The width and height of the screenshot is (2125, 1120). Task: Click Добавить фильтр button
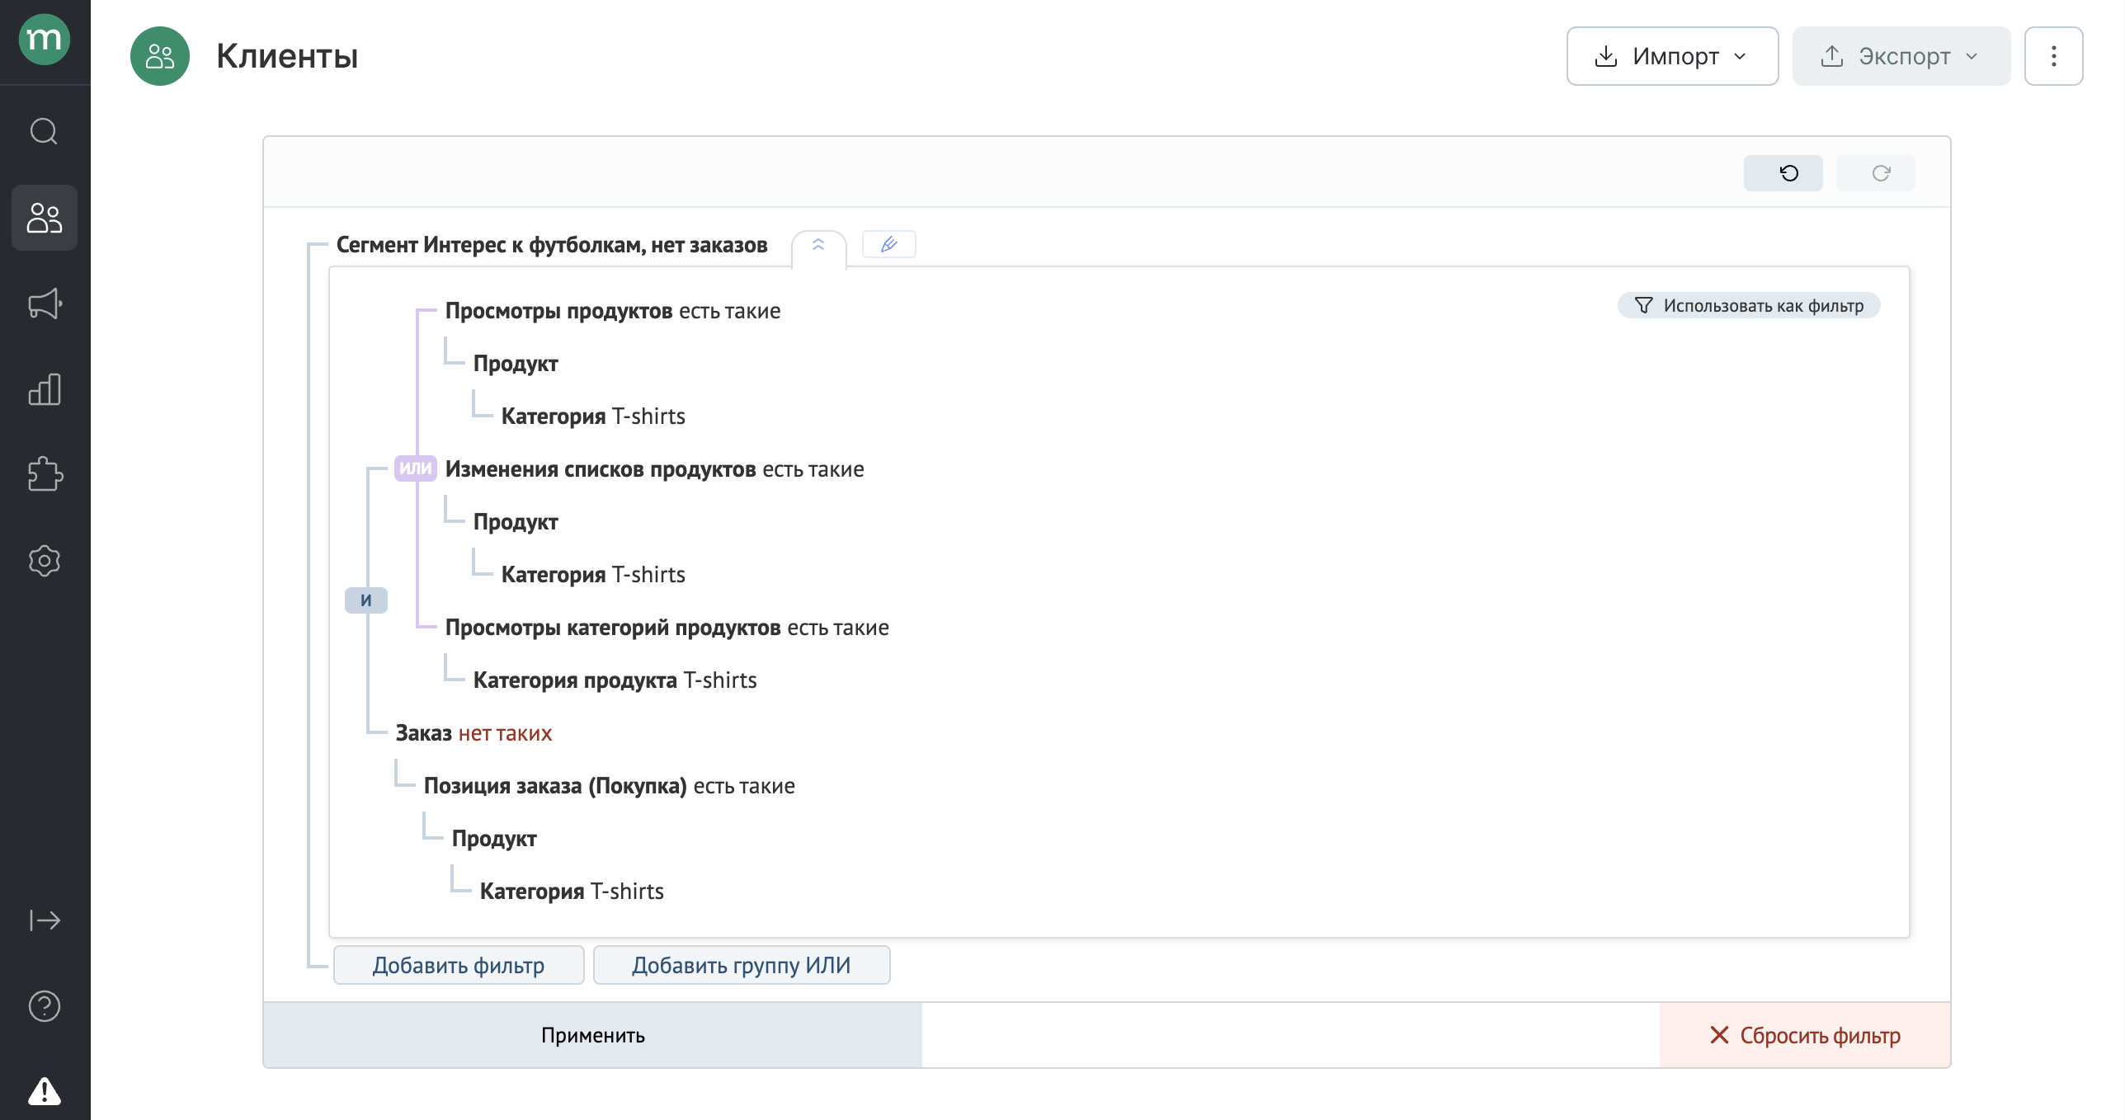pos(459,965)
